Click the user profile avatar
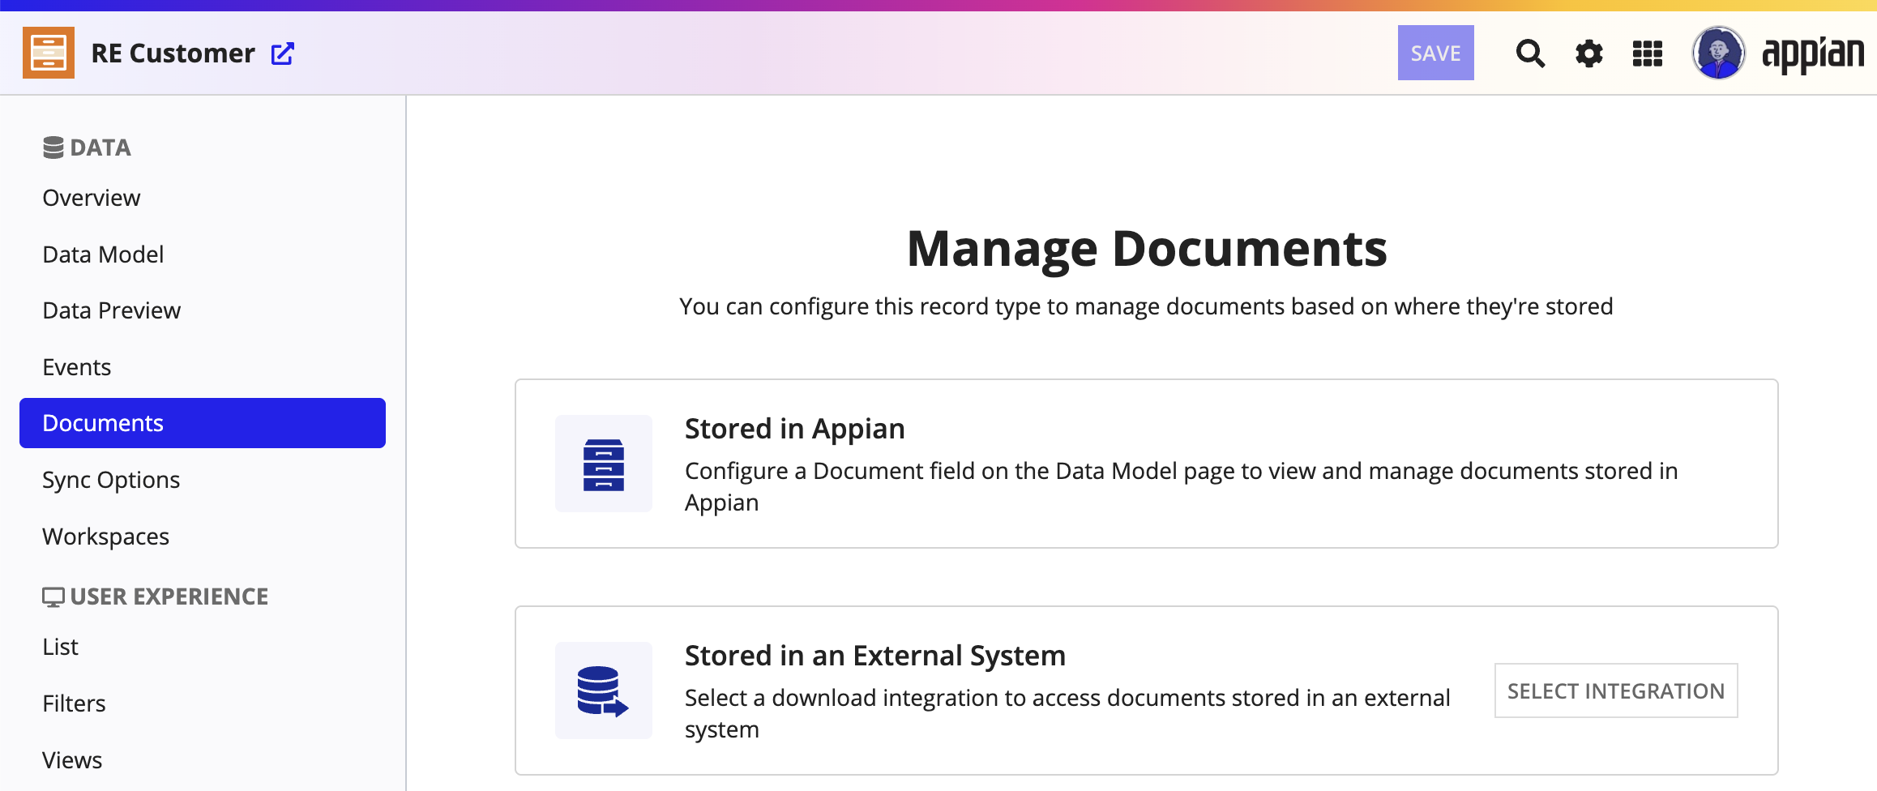This screenshot has height=791, width=1877. (1718, 53)
